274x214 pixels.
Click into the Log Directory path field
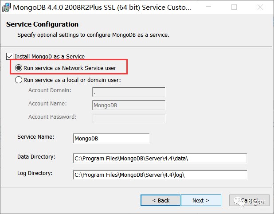click(160, 175)
